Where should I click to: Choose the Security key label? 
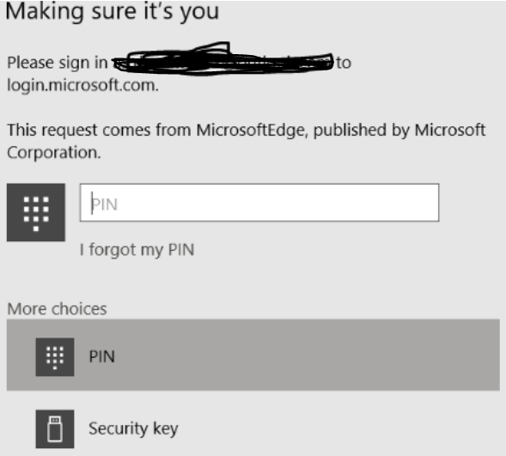tap(133, 429)
